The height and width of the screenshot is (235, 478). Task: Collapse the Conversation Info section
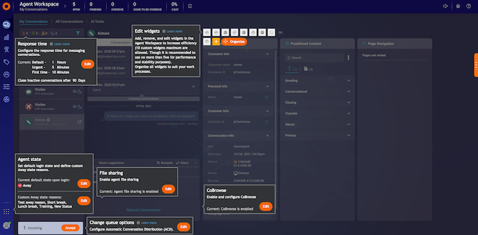tap(267, 136)
